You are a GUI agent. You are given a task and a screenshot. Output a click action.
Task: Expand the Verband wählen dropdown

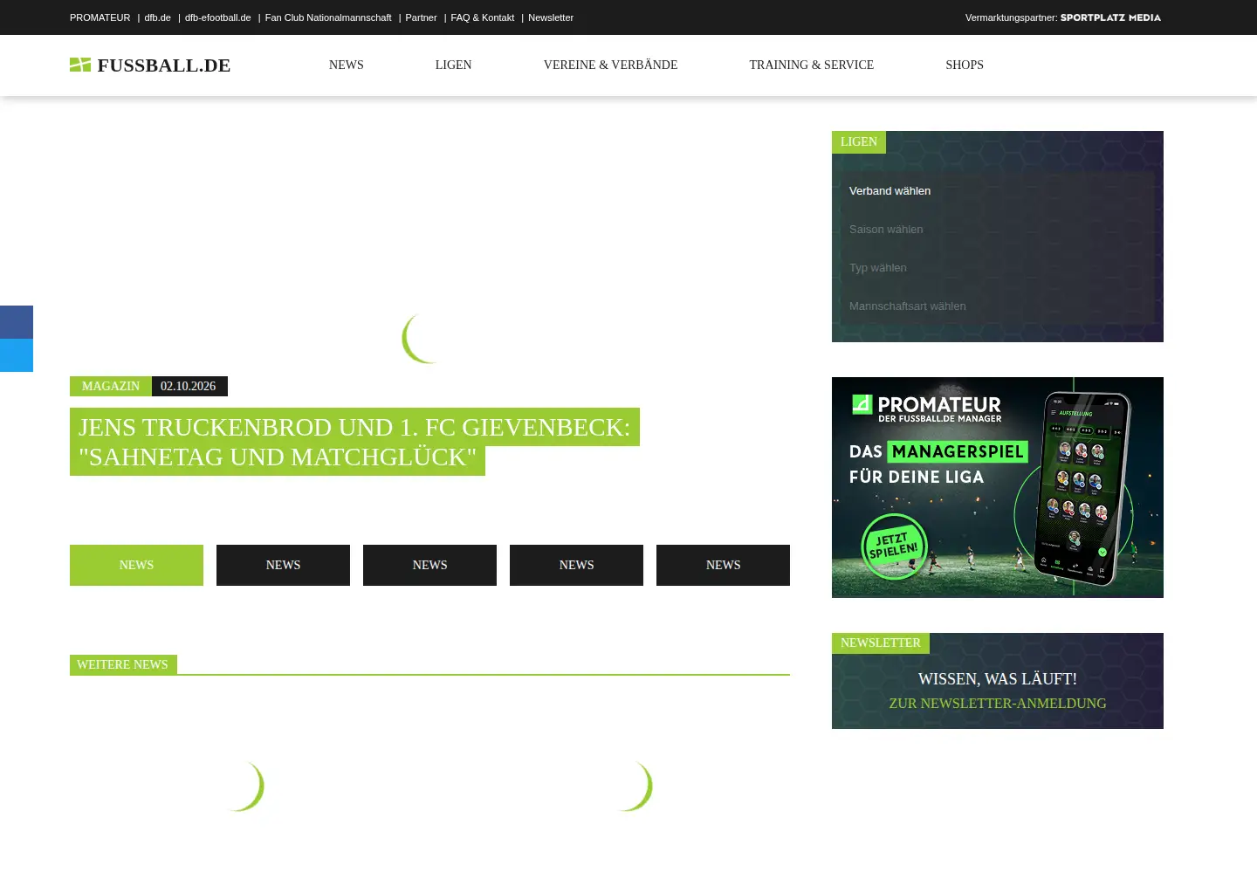pos(997,190)
